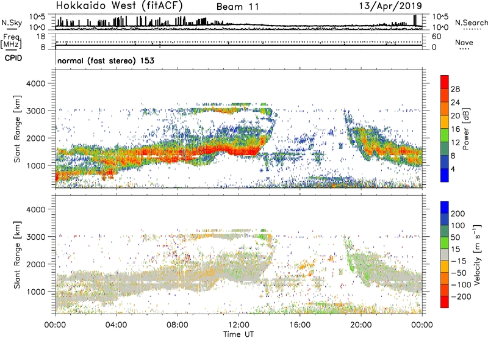Click the '-200' velocity colorbar tick
Screen dimensions: 488x338
click(461, 297)
